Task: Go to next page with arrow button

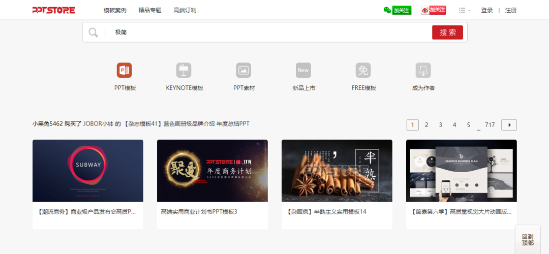Action: (x=509, y=125)
